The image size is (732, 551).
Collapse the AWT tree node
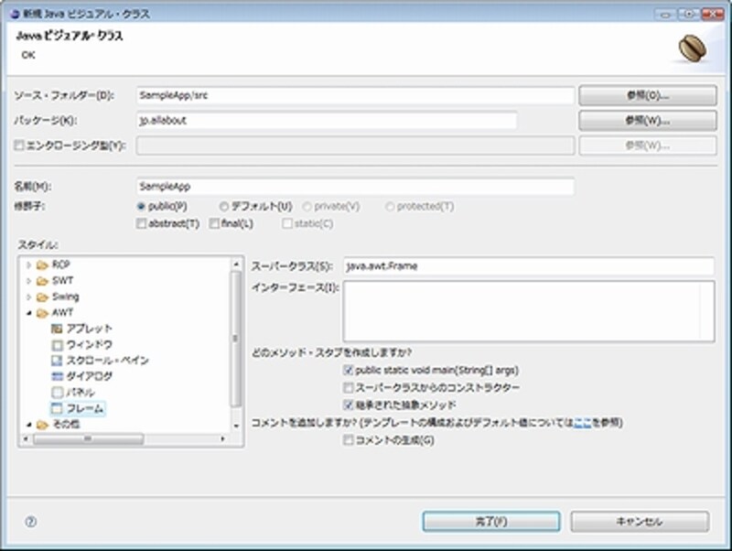coord(28,313)
